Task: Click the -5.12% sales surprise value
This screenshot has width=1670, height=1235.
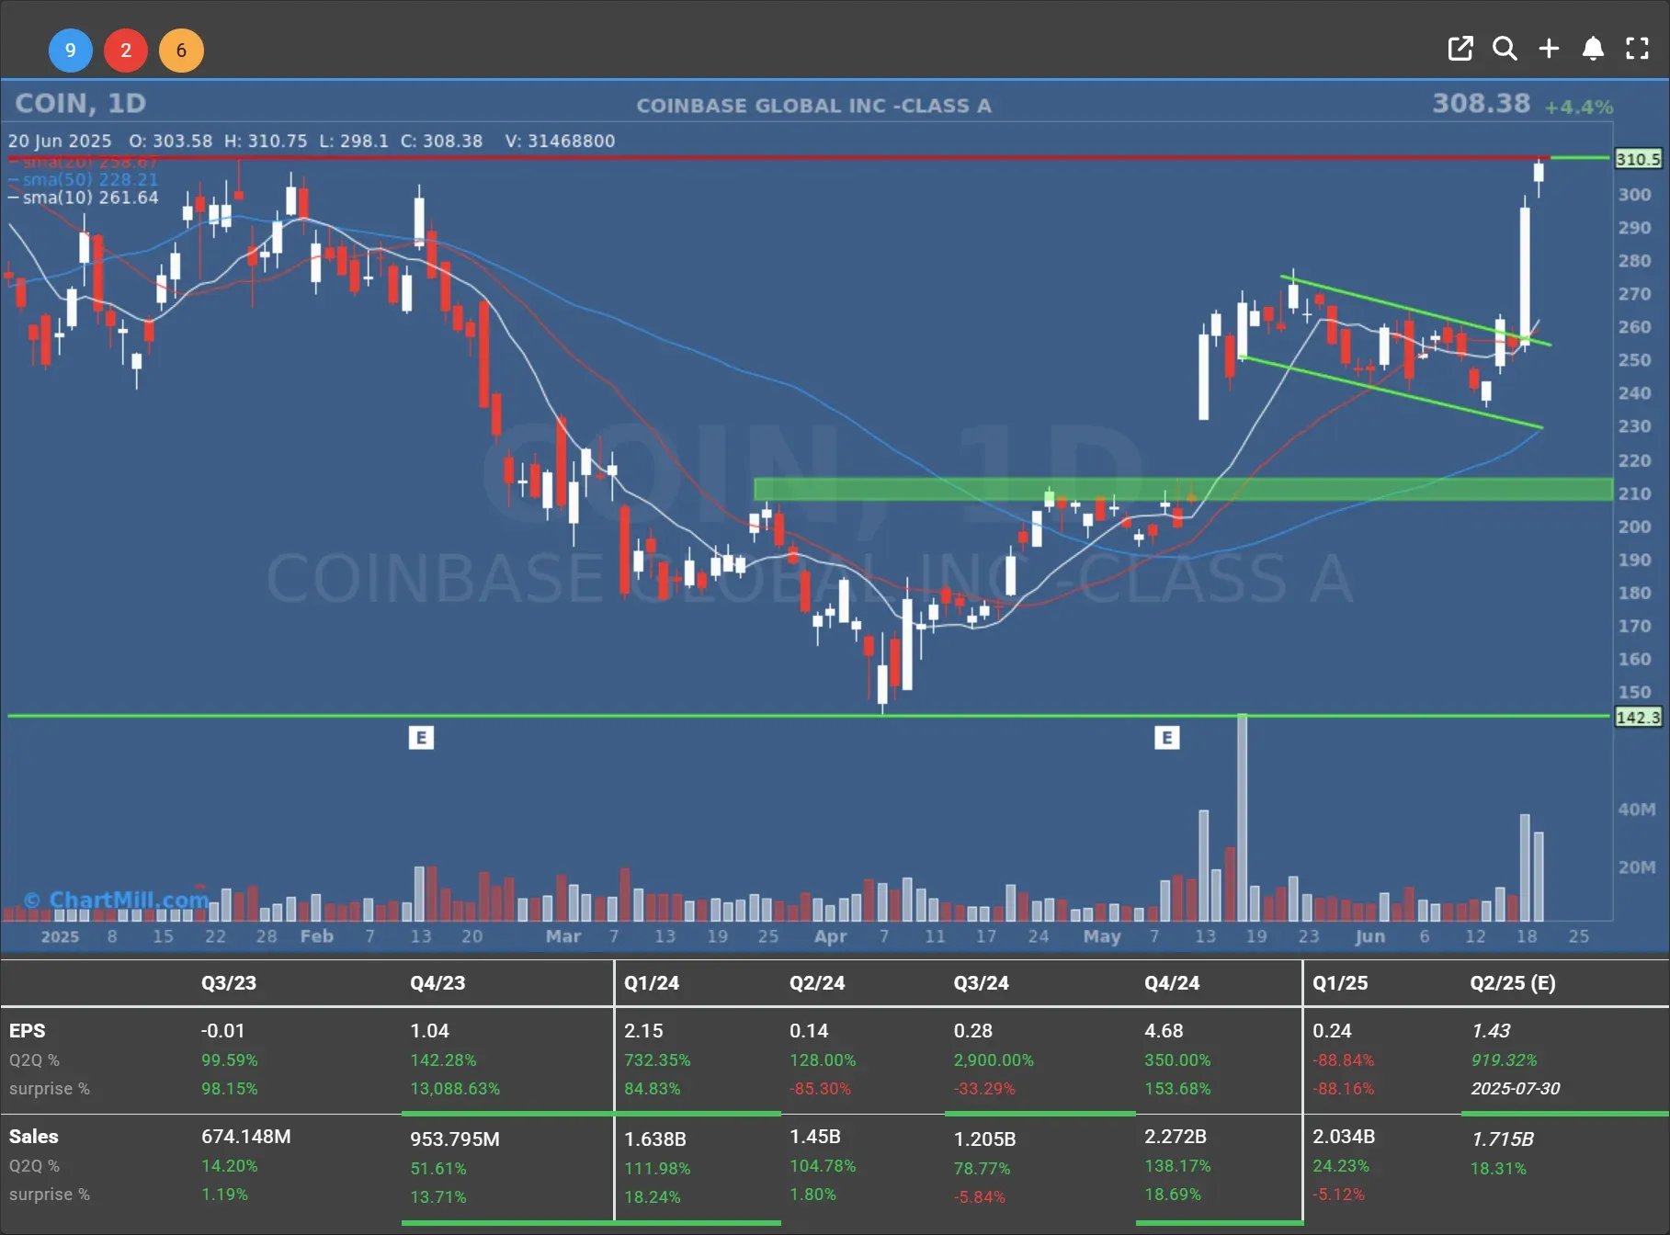Action: point(1338,1195)
